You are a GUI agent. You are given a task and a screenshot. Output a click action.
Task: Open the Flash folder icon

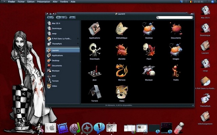pyautogui.click(x=149, y=50)
